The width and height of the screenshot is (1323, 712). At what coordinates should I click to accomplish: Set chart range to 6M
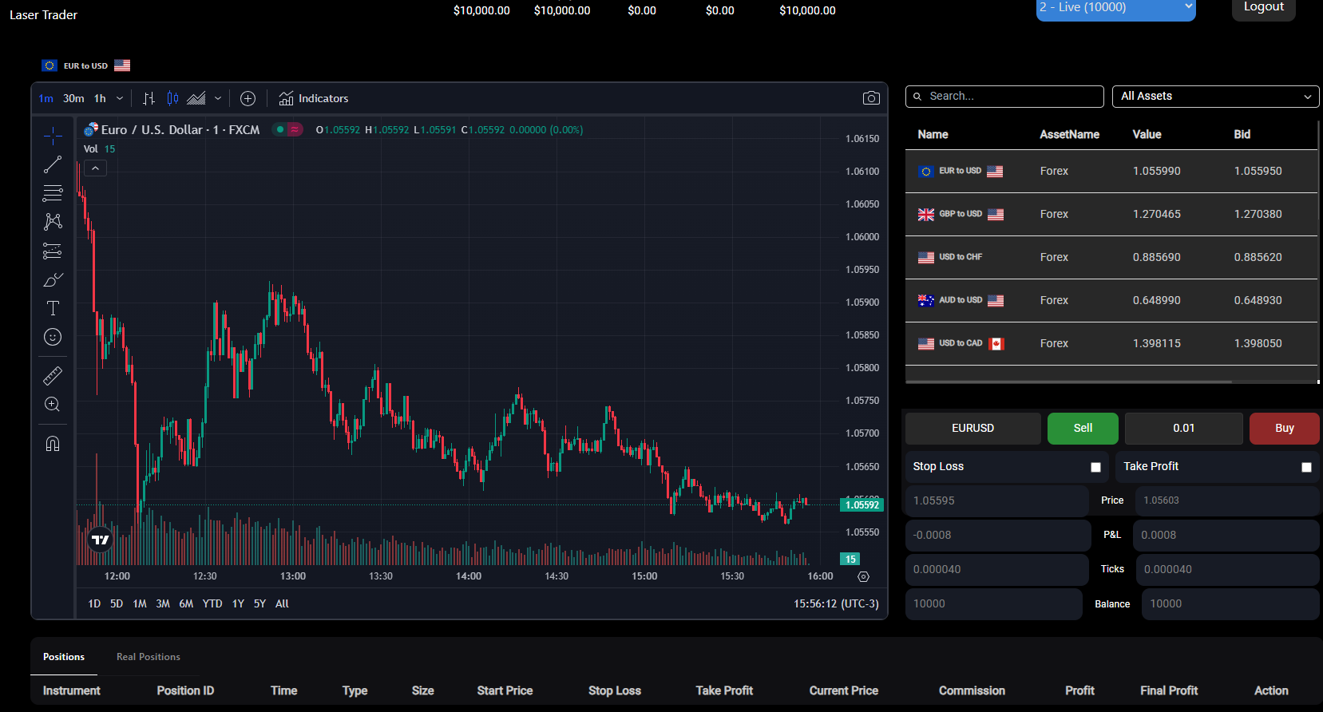click(186, 603)
